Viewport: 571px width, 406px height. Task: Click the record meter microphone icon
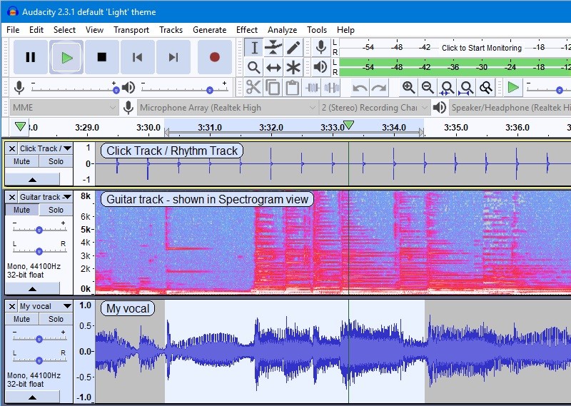(x=320, y=47)
